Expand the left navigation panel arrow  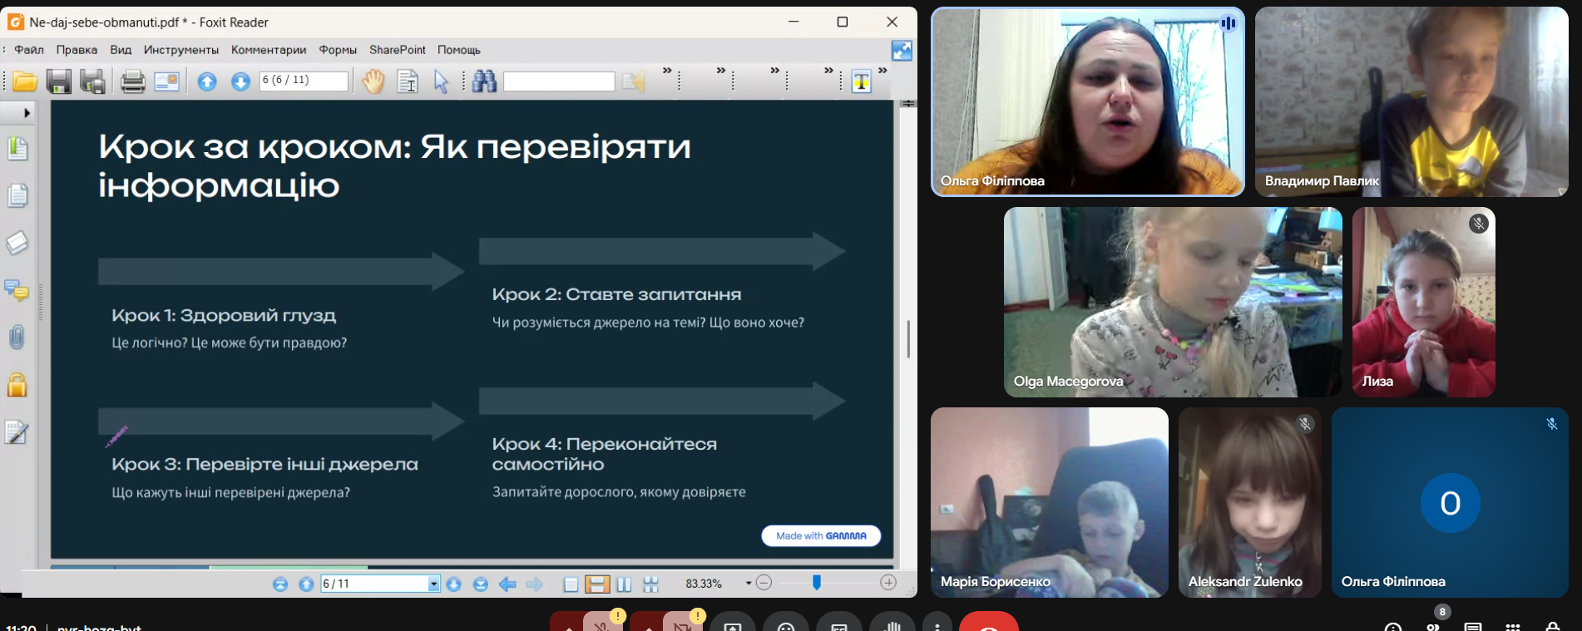pyautogui.click(x=27, y=112)
